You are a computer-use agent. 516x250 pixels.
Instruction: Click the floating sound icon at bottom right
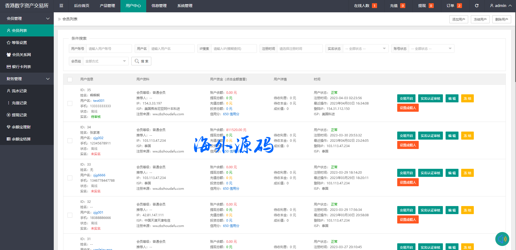(x=502, y=239)
